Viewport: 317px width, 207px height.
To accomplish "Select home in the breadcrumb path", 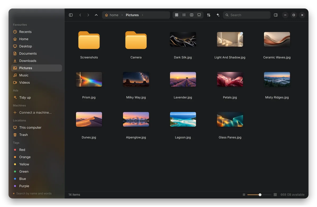I will coord(112,15).
